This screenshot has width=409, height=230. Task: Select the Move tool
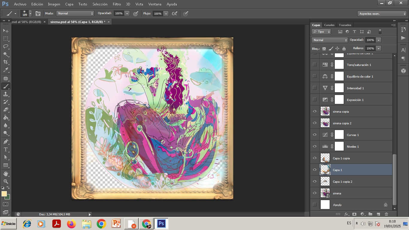point(6,31)
